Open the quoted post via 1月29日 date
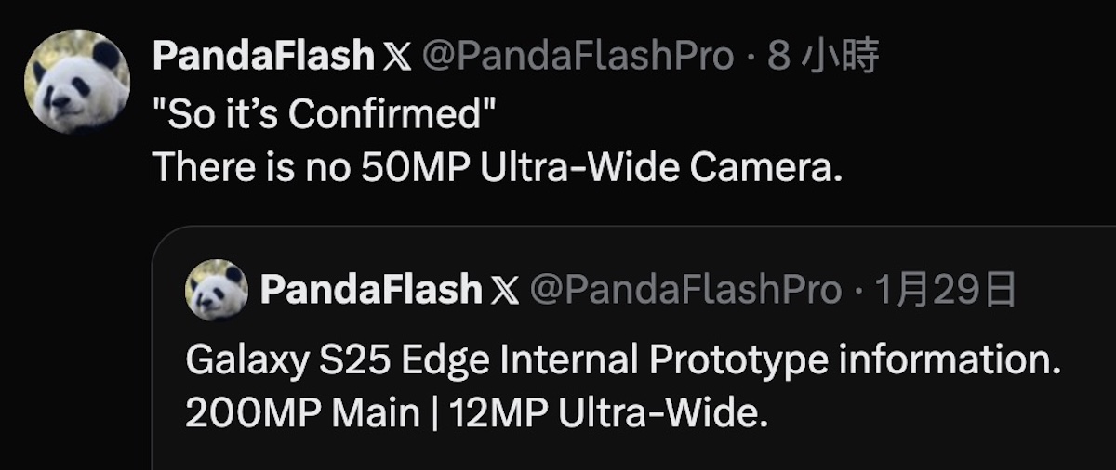Image resolution: width=1116 pixels, height=470 pixels. (946, 291)
